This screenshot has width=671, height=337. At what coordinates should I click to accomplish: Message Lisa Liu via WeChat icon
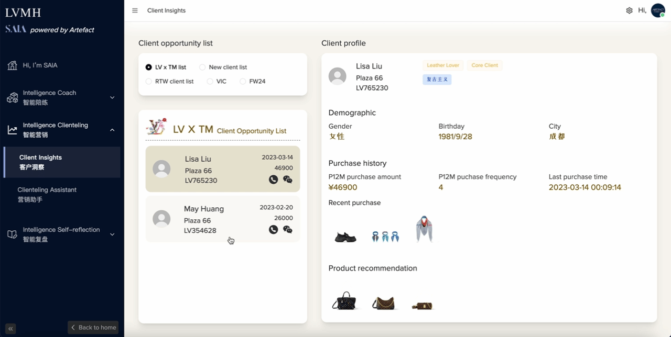tap(287, 179)
